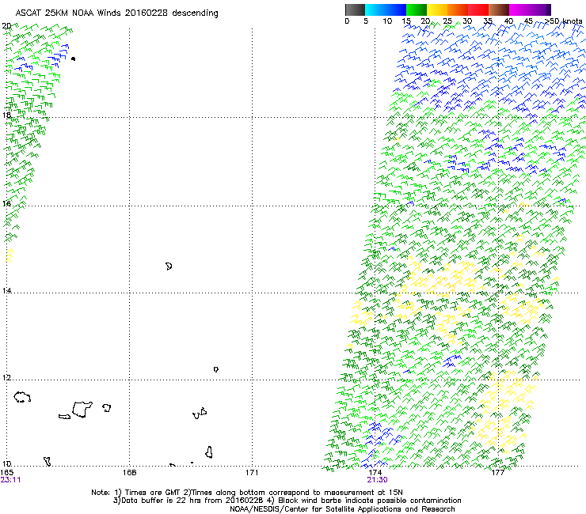Image resolution: width=586 pixels, height=514 pixels.
Task: Choose the brown 35-40 knots color segment
Action: coord(499,9)
